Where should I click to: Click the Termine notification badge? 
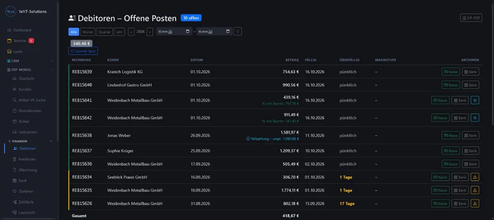(31, 41)
